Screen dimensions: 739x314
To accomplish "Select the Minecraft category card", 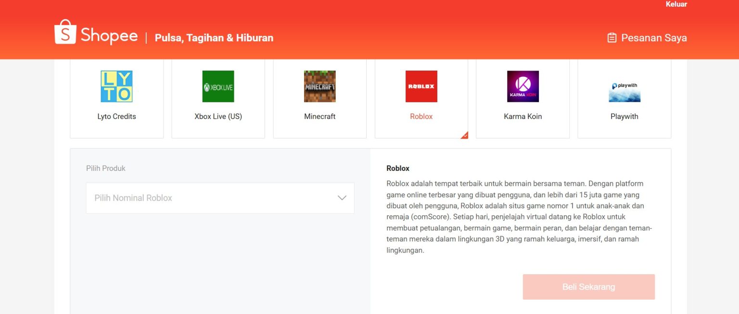I will coord(320,98).
